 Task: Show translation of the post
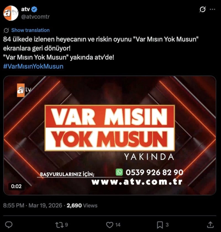[x=30, y=30]
